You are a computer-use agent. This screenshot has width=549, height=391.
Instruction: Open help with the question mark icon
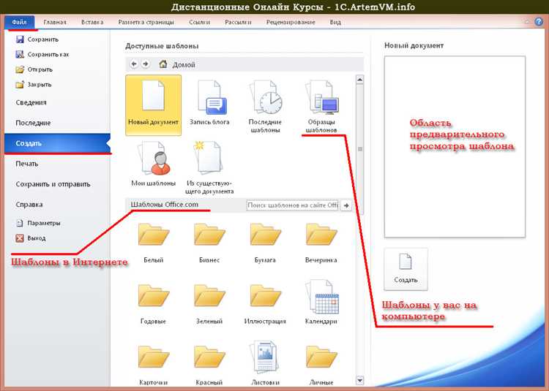[x=539, y=22]
